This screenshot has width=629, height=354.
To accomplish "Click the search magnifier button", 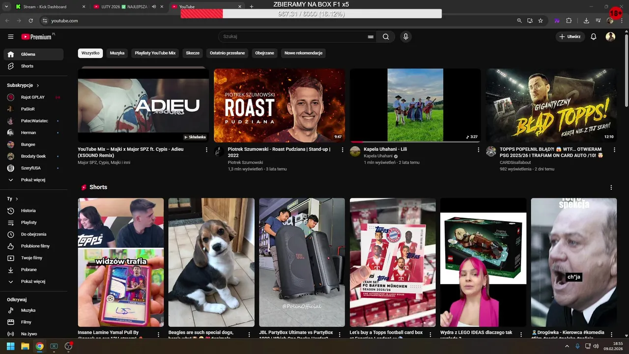I will pyautogui.click(x=386, y=36).
